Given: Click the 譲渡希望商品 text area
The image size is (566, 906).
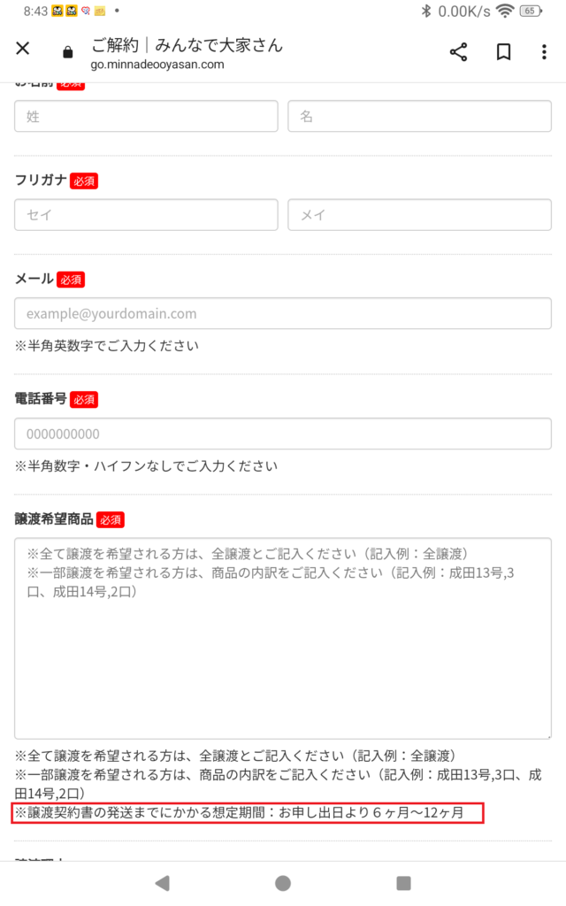Looking at the screenshot, I should (283, 637).
